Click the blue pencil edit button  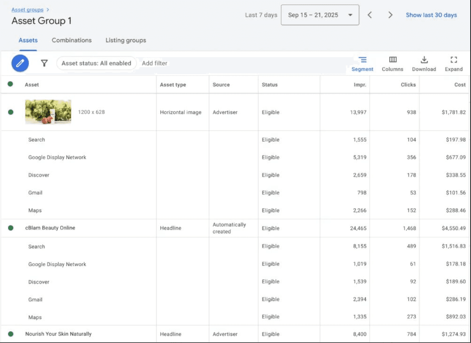click(x=20, y=63)
